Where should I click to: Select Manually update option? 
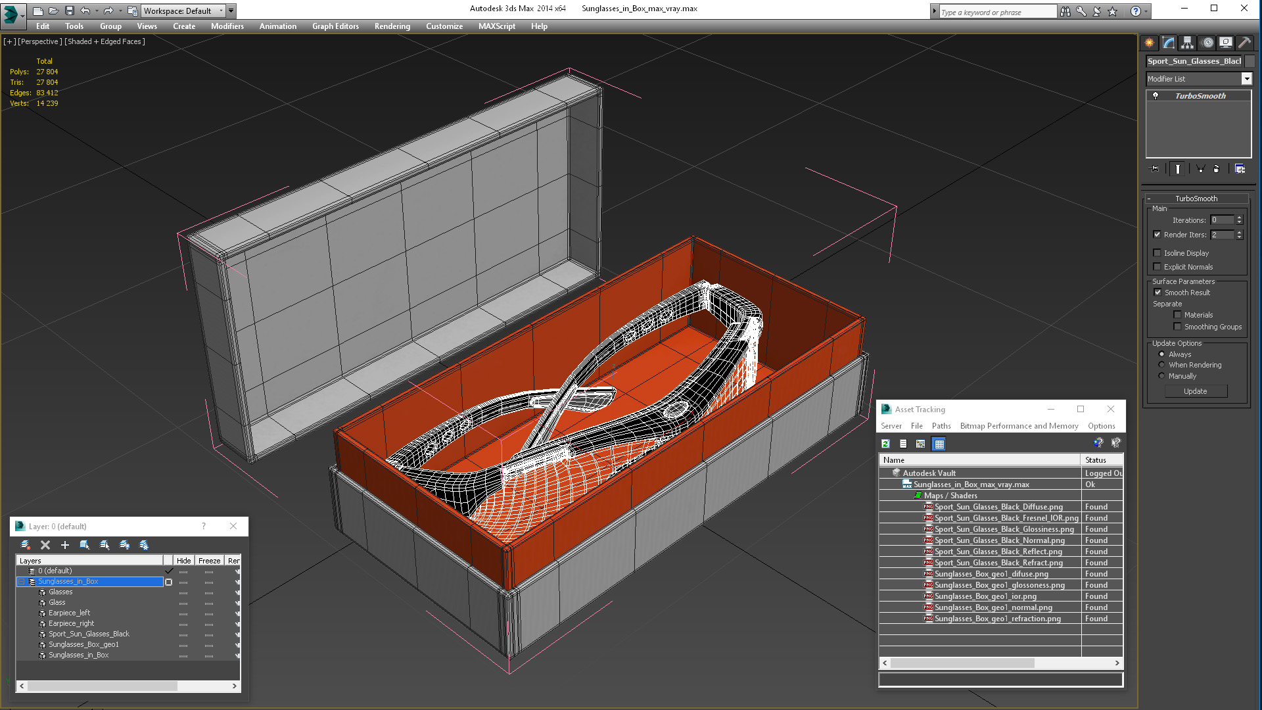coord(1161,376)
